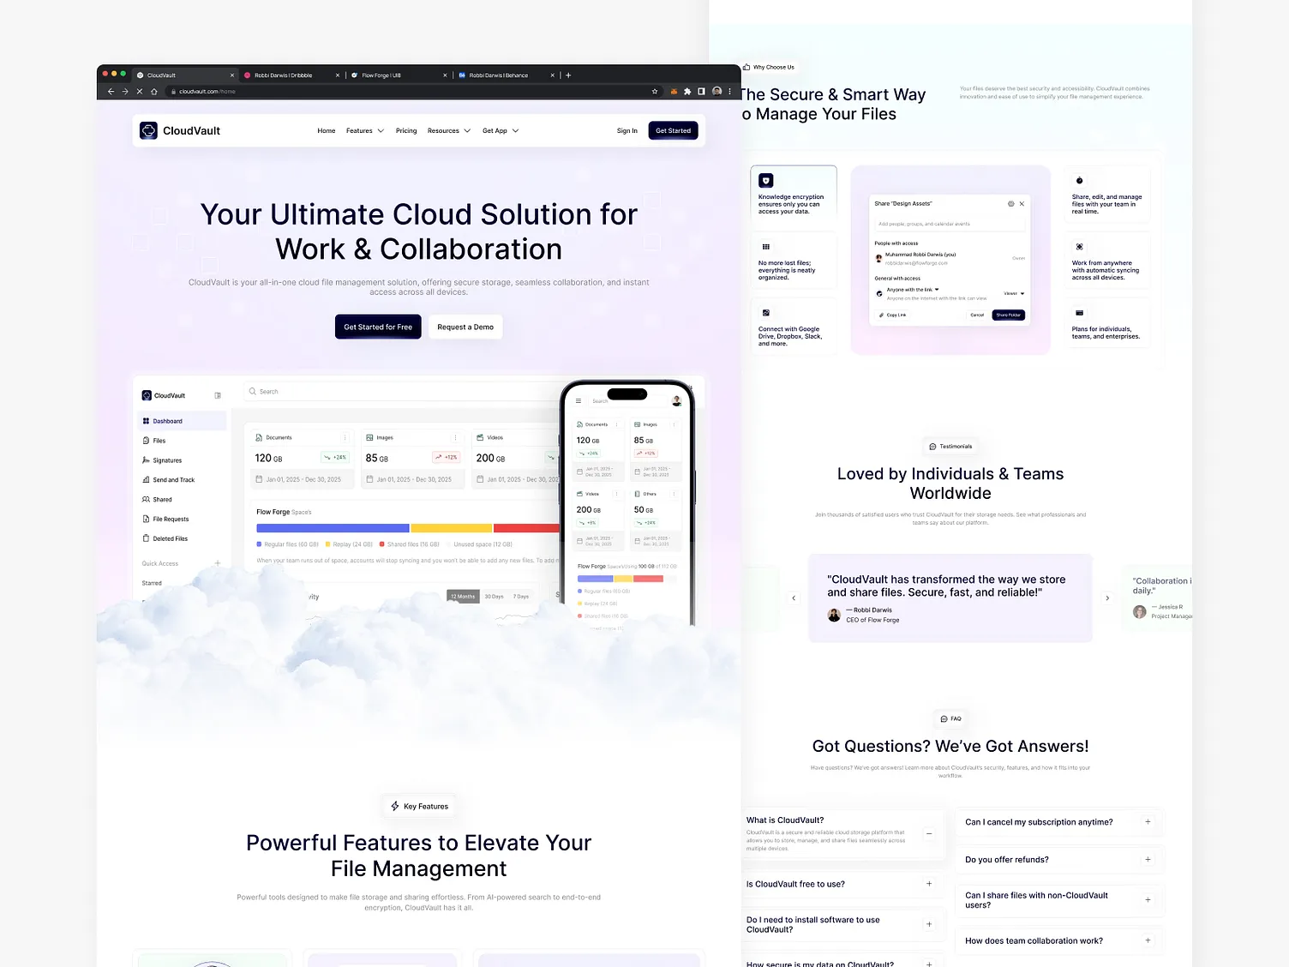Stop page loading with the X button

click(x=139, y=91)
